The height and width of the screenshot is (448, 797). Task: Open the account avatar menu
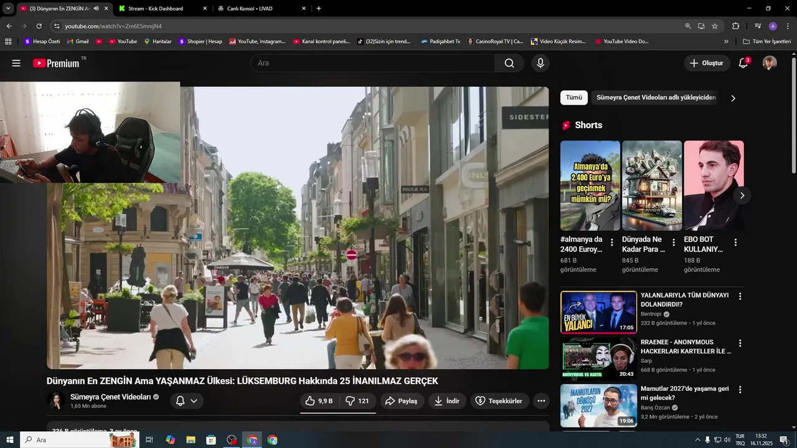[770, 63]
